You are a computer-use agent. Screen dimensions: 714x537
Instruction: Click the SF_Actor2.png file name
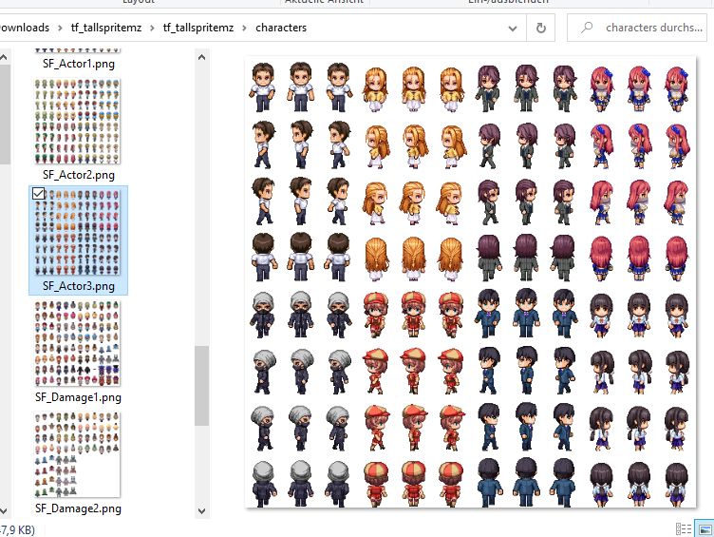point(78,175)
